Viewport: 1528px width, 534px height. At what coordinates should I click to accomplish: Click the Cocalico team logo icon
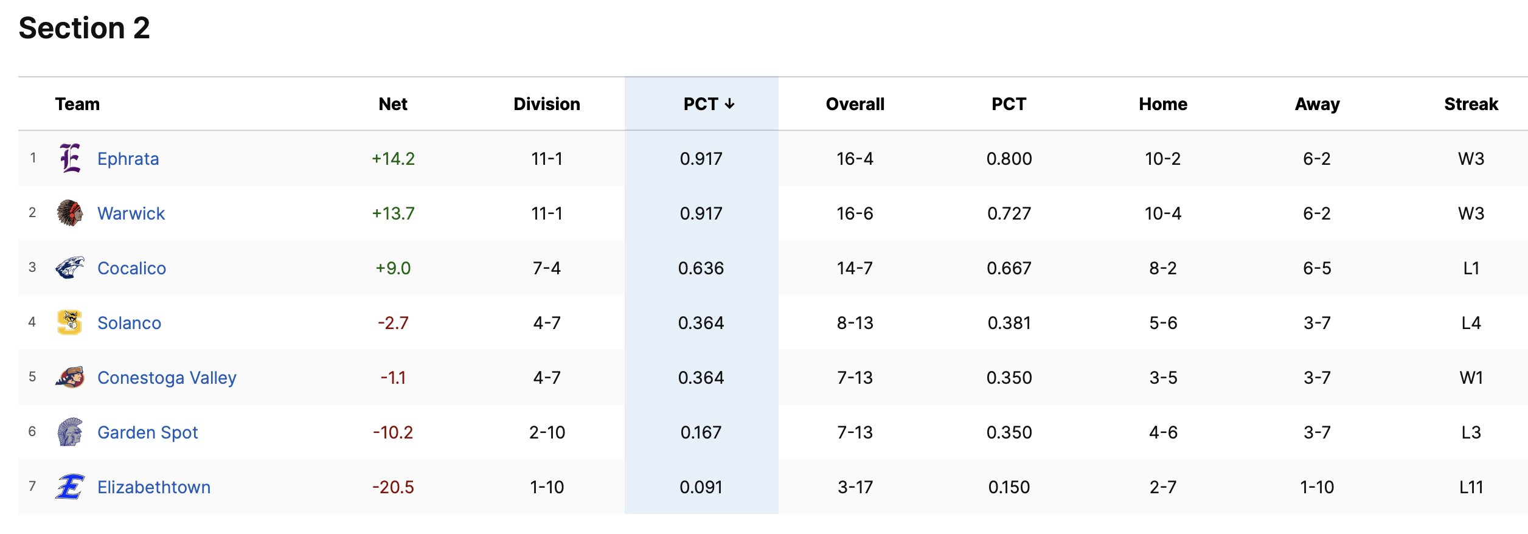(70, 268)
